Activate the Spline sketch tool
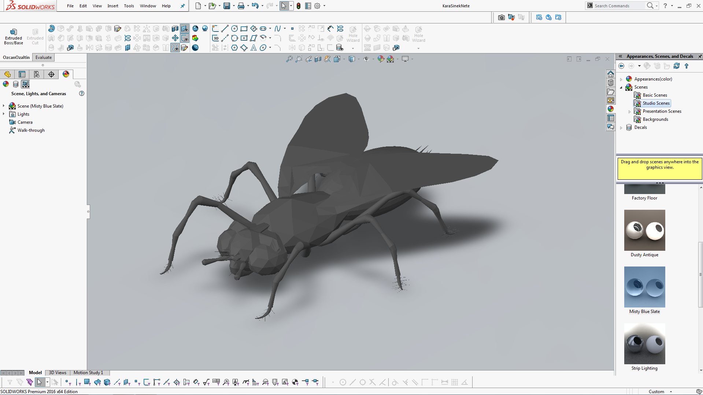The width and height of the screenshot is (703, 395). pos(278,29)
